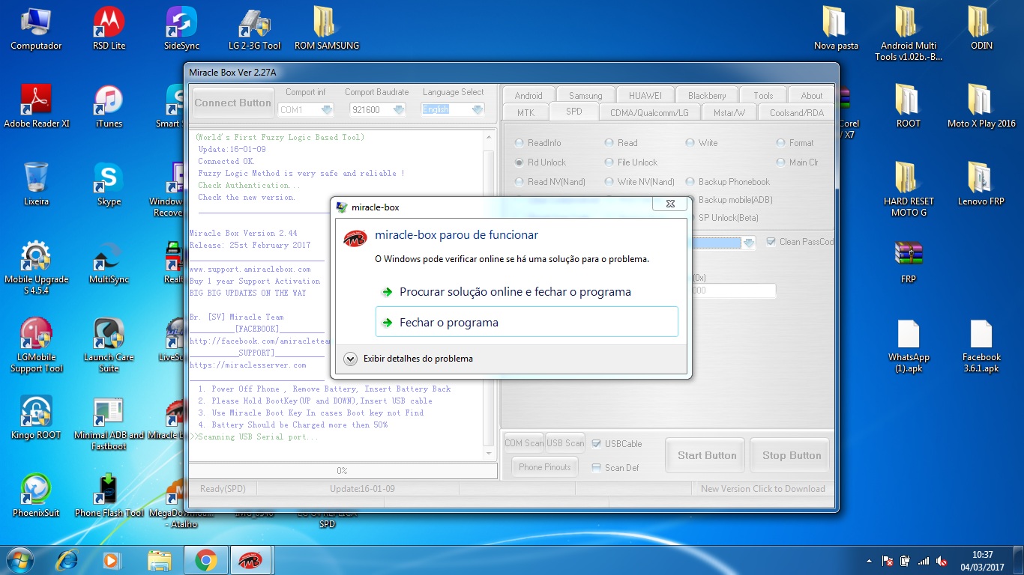
Task: Expand Exibir detalhes do problema
Action: [x=350, y=359]
